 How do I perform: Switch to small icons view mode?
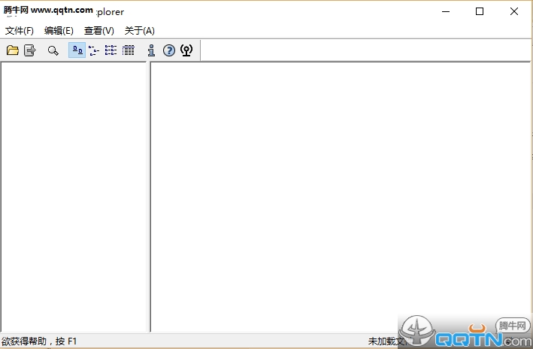click(94, 50)
